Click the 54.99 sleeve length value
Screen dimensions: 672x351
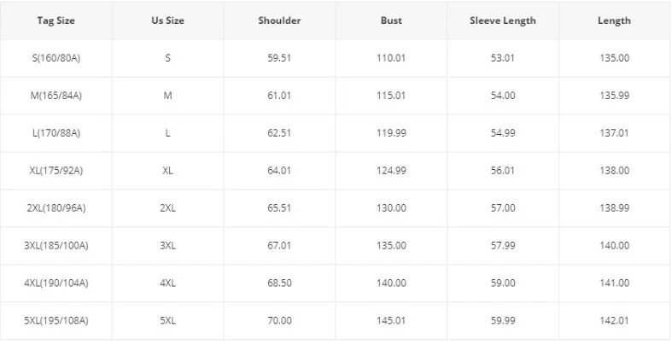[503, 133]
